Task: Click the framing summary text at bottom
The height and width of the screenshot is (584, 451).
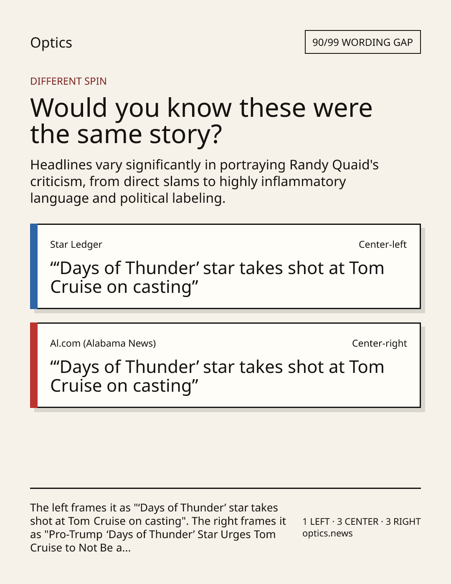Action: (x=158, y=528)
